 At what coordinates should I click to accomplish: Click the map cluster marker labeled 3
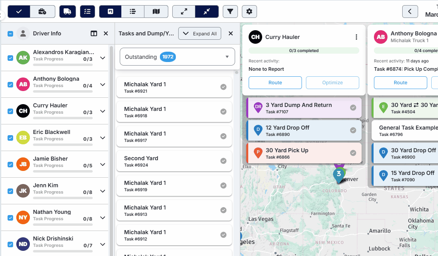click(x=339, y=175)
